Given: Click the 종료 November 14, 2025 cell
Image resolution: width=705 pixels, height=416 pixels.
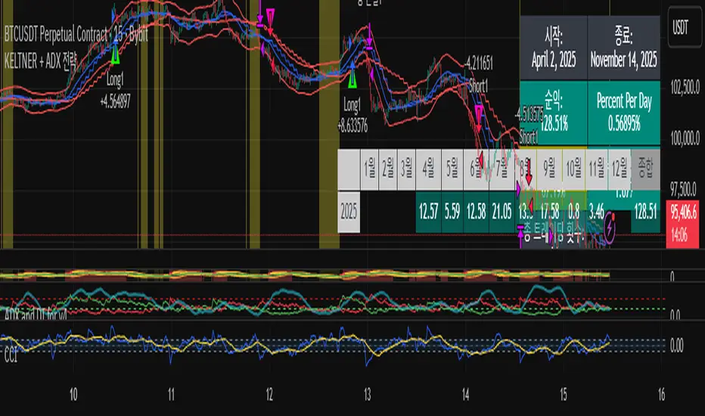Looking at the screenshot, I should coord(623,45).
